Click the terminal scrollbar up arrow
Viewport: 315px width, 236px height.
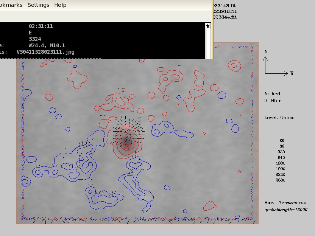(x=207, y=26)
